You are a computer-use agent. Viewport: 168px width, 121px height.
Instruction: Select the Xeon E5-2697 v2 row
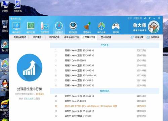point(104,55)
